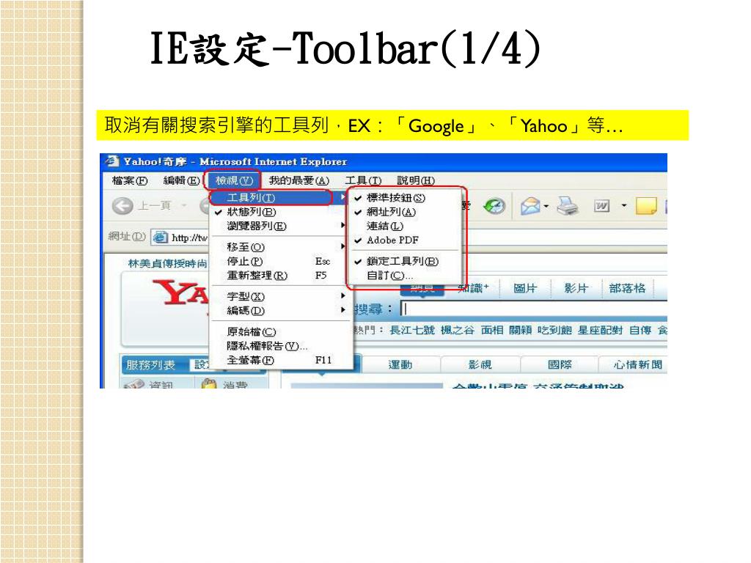Open 運動 news tab
Screen dimensions: 751x563
(x=400, y=365)
